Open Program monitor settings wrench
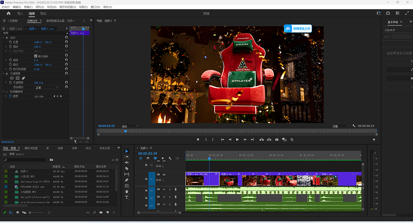 pos(354,126)
